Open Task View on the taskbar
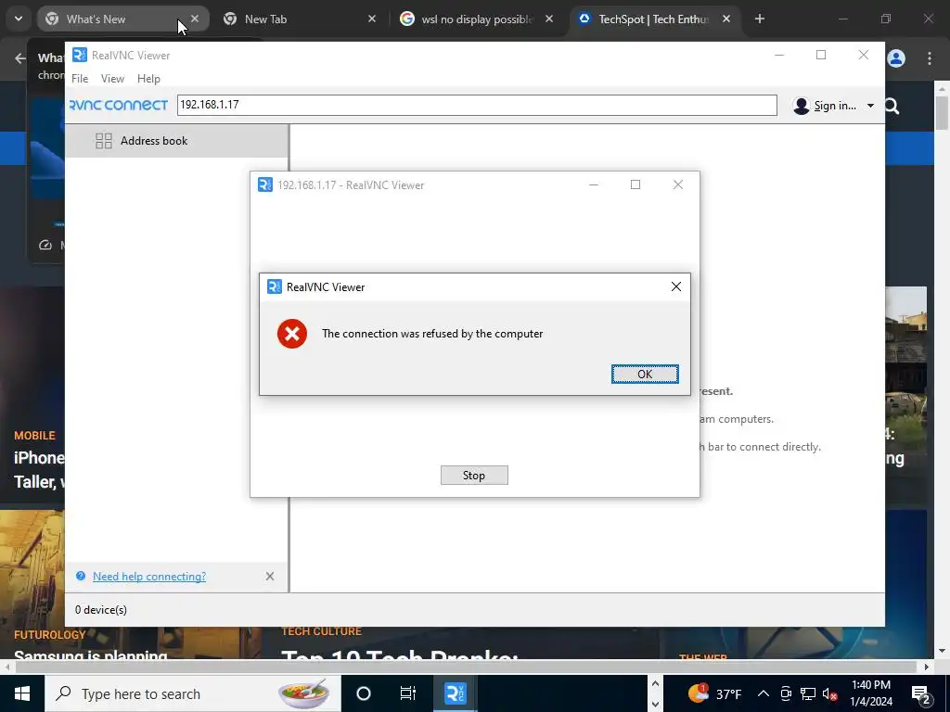950x712 pixels. pyautogui.click(x=408, y=693)
